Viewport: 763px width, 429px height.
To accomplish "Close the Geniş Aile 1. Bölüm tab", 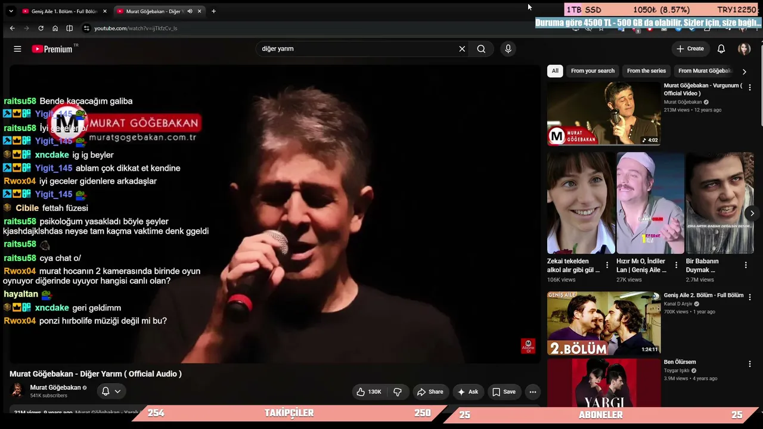I will 105,11.
